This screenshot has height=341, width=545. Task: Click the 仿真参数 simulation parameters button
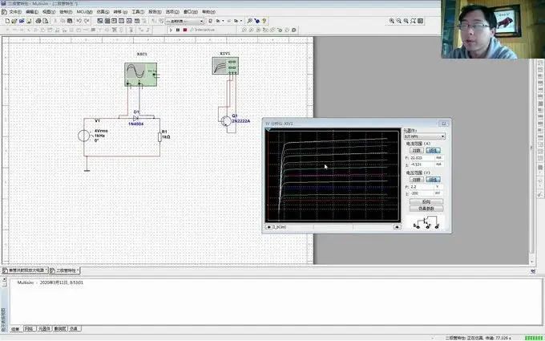[x=426, y=209]
